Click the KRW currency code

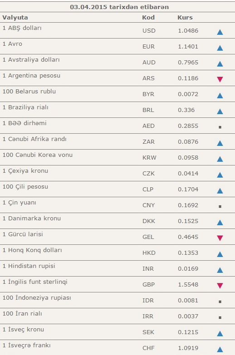[x=149, y=158]
